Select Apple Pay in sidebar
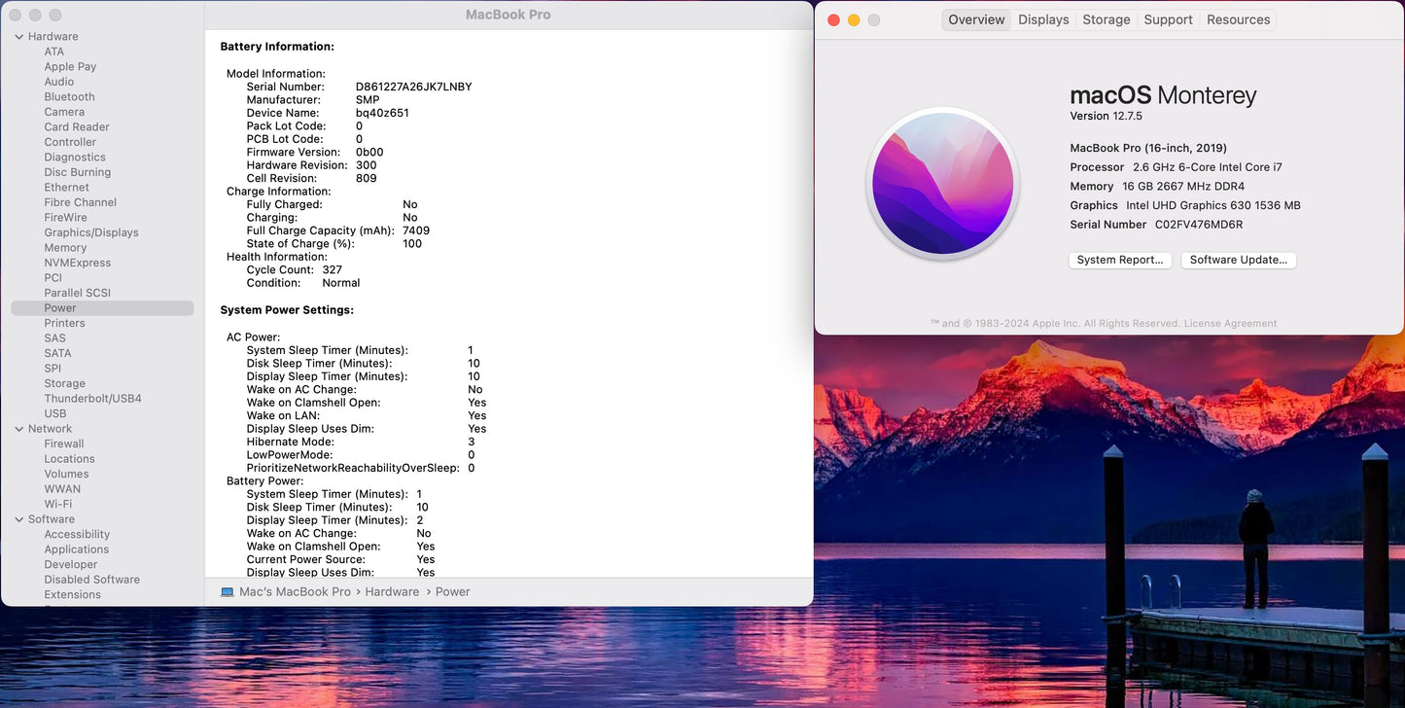 pyautogui.click(x=70, y=67)
